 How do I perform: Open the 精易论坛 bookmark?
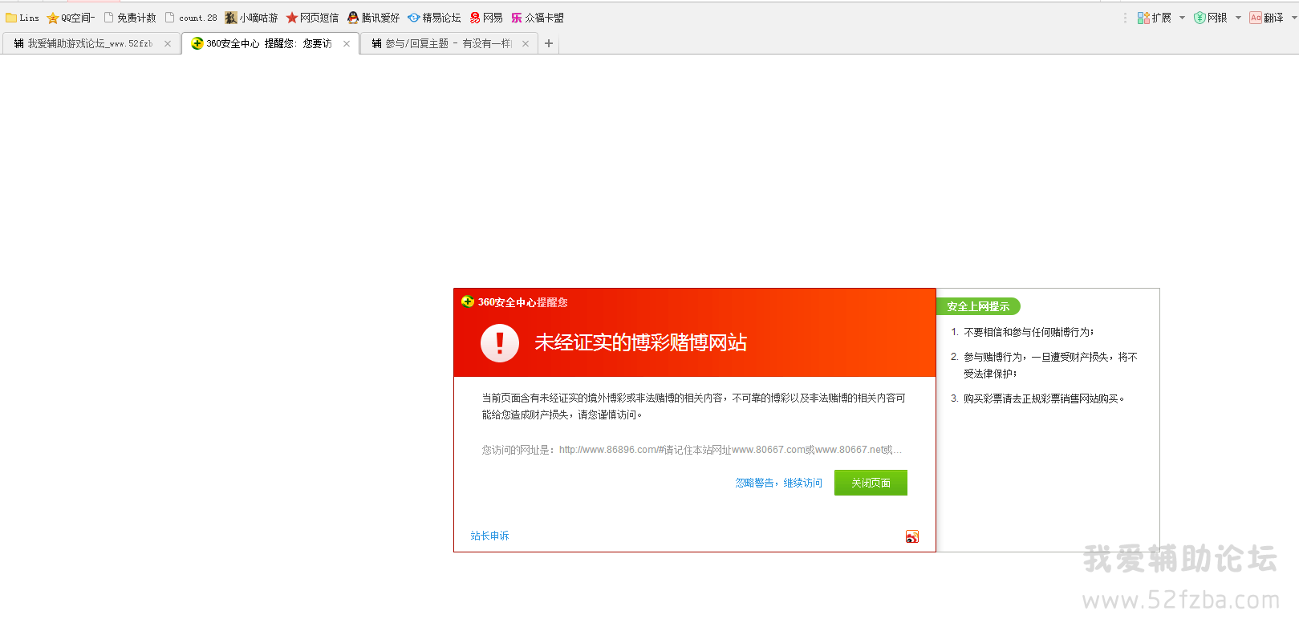click(x=434, y=18)
